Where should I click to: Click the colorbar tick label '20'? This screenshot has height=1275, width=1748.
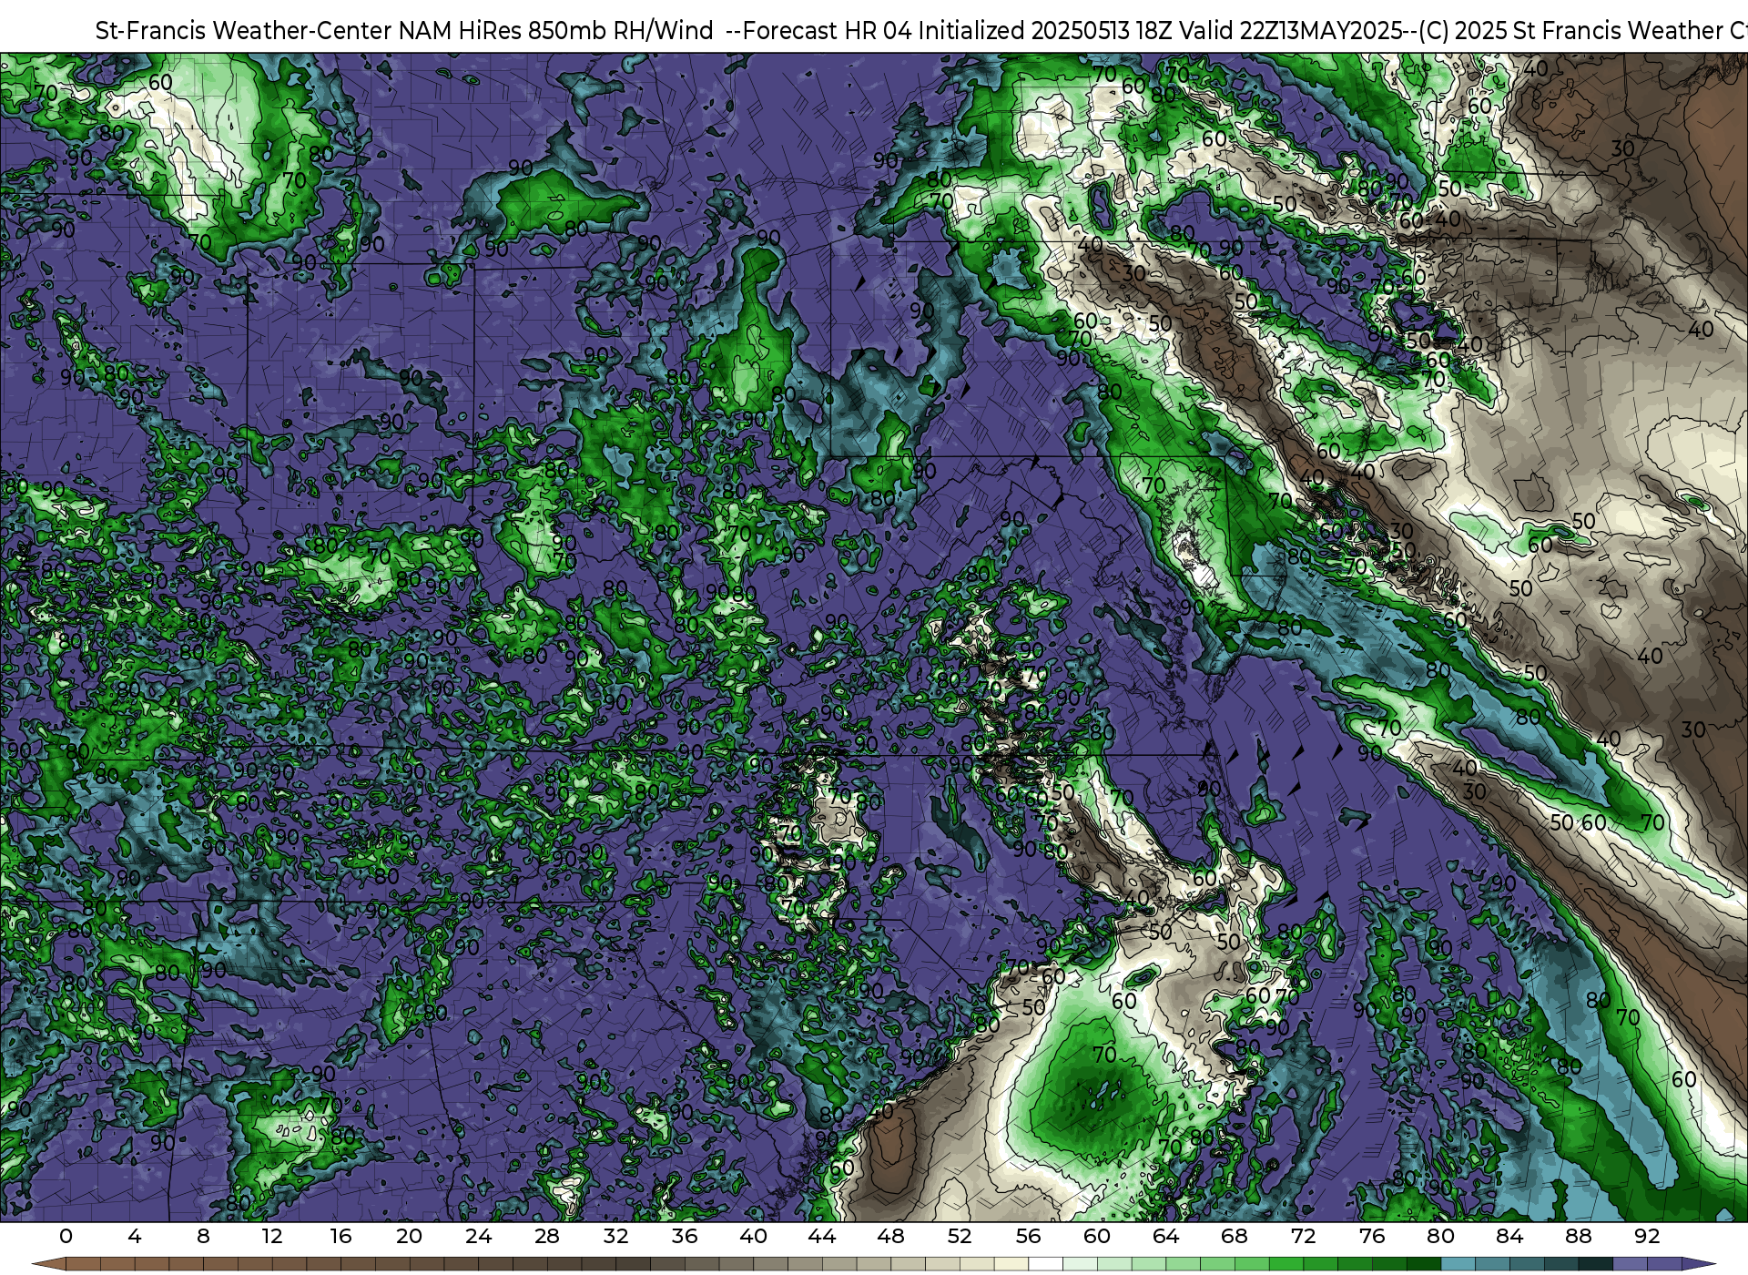tap(410, 1236)
